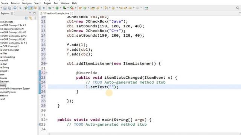Open the Back history dropdown arrow

(x=134, y=8)
